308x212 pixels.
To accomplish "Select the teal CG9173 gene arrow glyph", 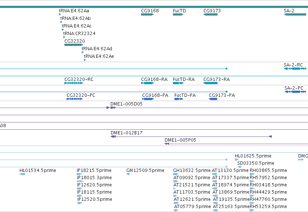I will click(210, 14).
